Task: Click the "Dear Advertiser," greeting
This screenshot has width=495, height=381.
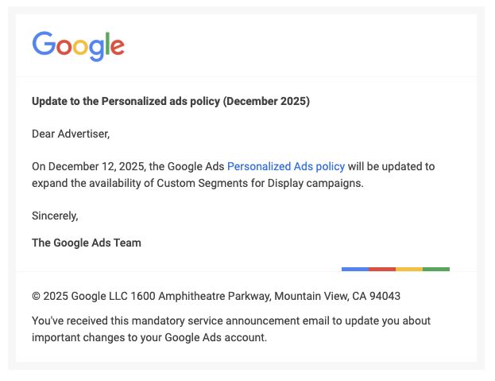Action: tap(71, 134)
